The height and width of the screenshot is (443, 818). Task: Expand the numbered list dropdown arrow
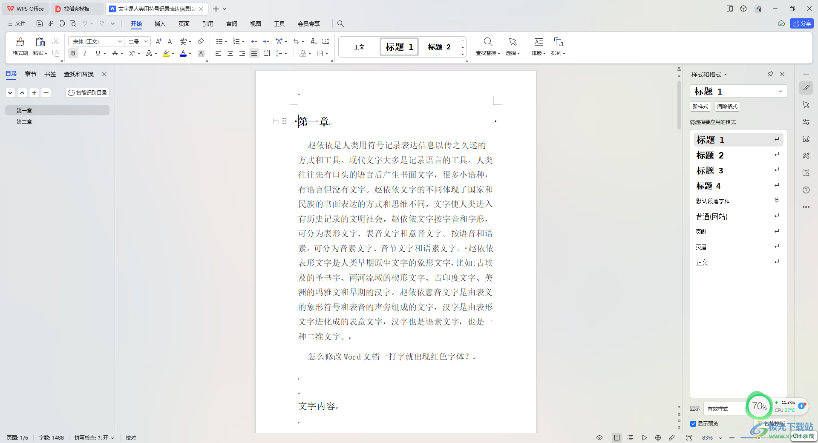(243, 42)
